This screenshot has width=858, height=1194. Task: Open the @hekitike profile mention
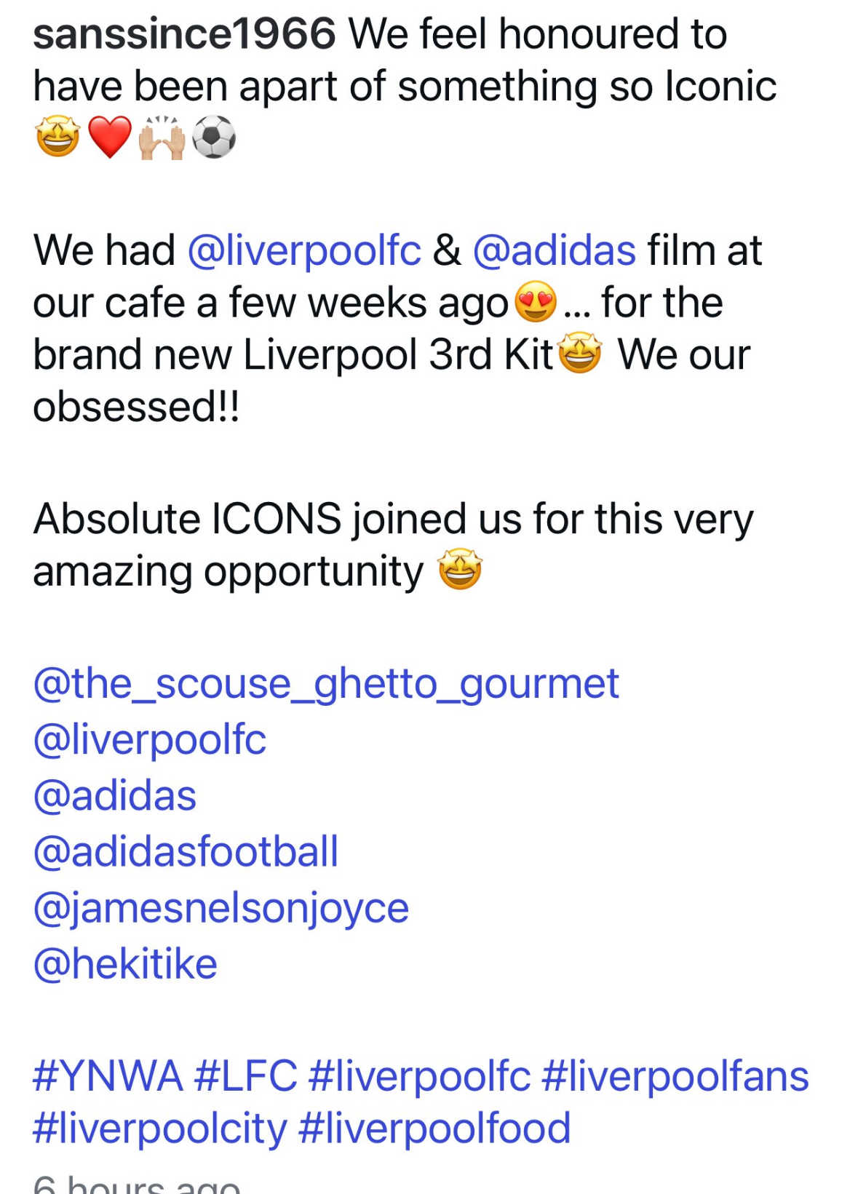point(125,964)
